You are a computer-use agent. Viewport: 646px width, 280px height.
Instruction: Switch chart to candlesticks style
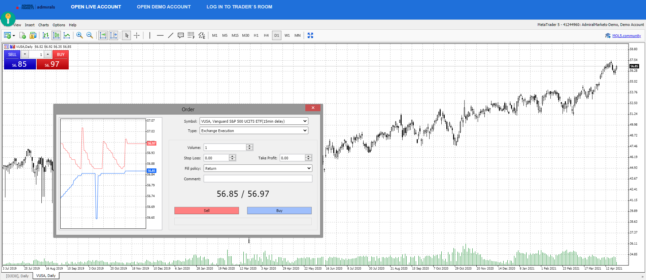(56, 35)
